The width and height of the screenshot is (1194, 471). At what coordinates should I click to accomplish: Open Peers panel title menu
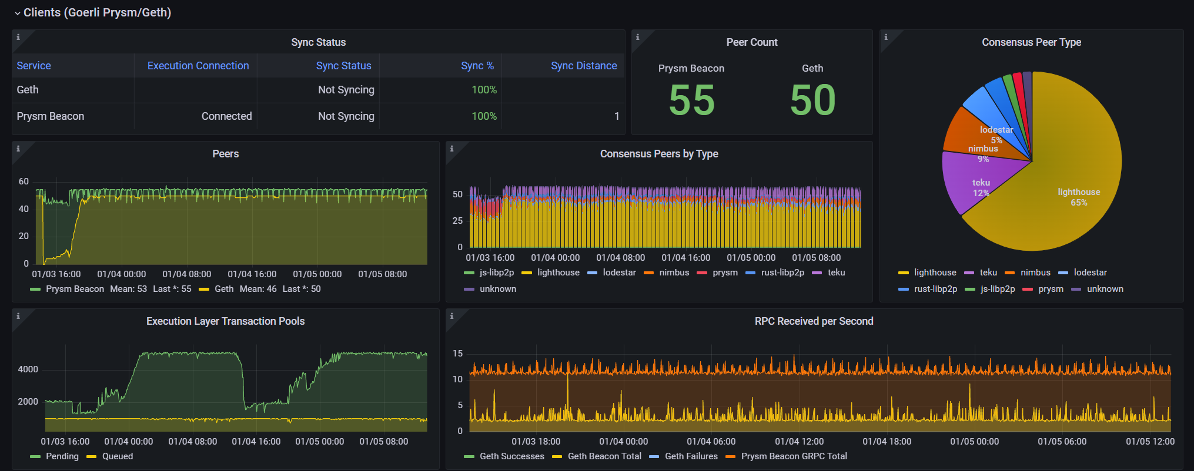coord(226,154)
